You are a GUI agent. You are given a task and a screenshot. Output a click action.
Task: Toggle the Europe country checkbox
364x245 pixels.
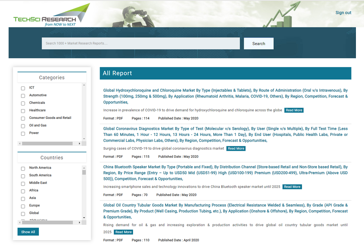tap(23, 206)
